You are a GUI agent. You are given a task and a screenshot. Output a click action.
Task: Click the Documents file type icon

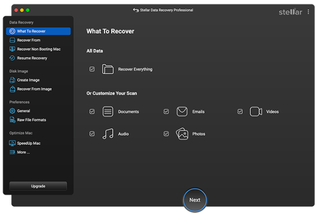[108, 112]
